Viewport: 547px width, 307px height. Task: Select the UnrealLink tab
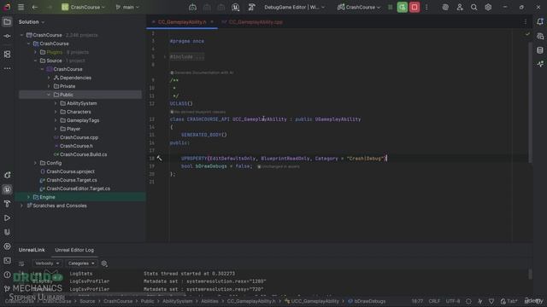tap(32, 250)
